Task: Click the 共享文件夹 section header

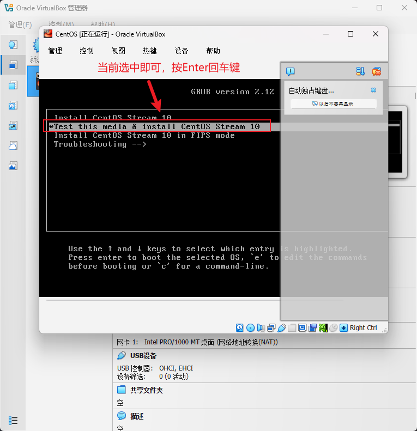Action: (x=146, y=390)
